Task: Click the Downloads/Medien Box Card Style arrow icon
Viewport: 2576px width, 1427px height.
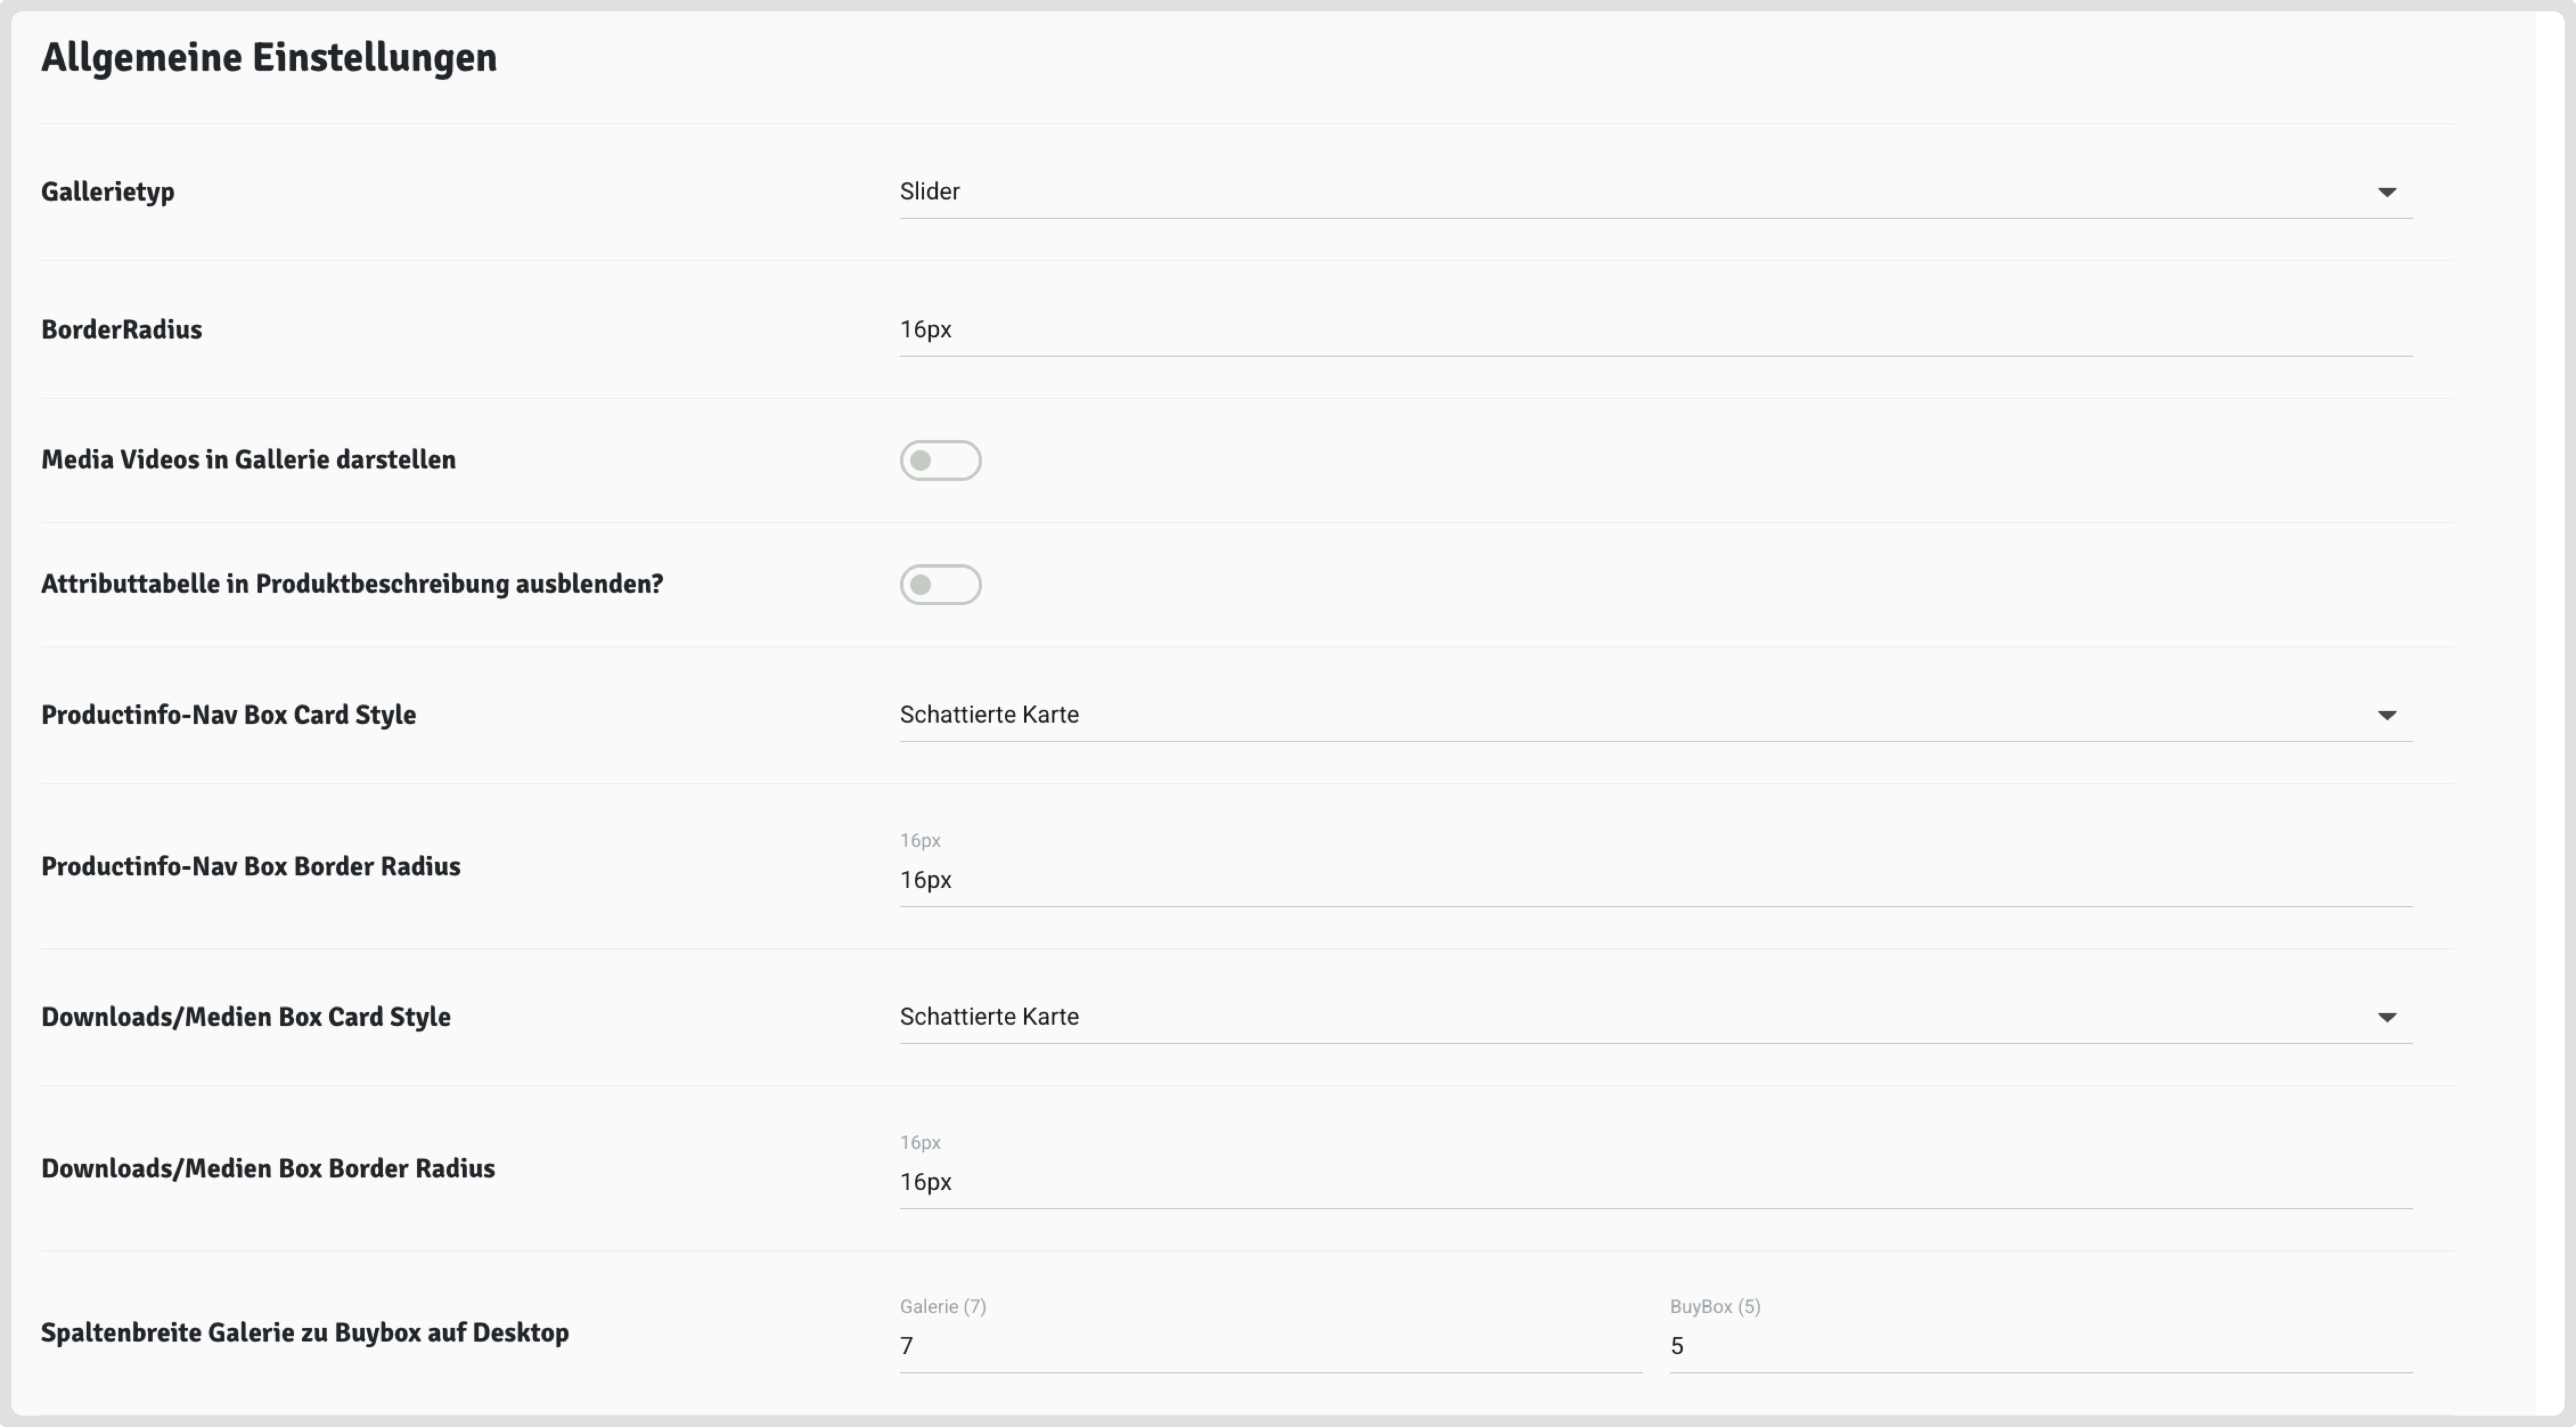Action: 2386,1018
